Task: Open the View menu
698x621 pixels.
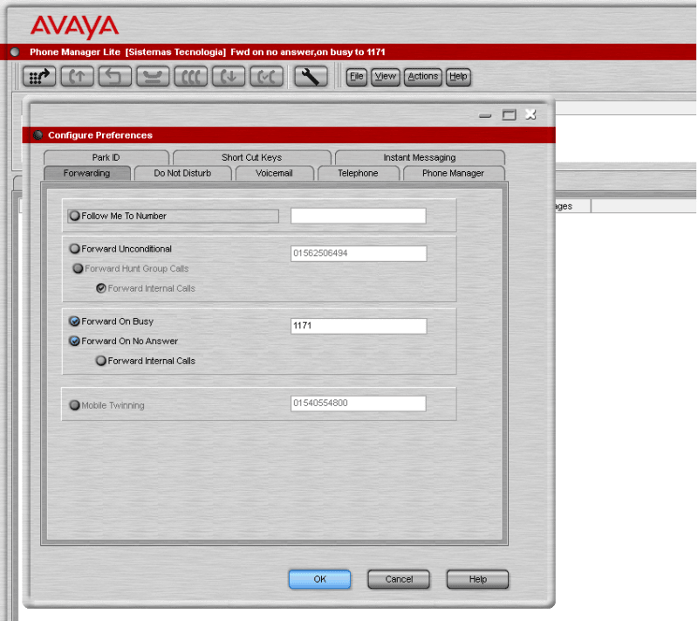Action: 386,77
